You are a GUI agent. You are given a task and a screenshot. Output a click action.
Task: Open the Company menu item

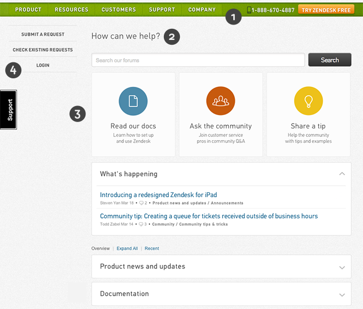[202, 10]
